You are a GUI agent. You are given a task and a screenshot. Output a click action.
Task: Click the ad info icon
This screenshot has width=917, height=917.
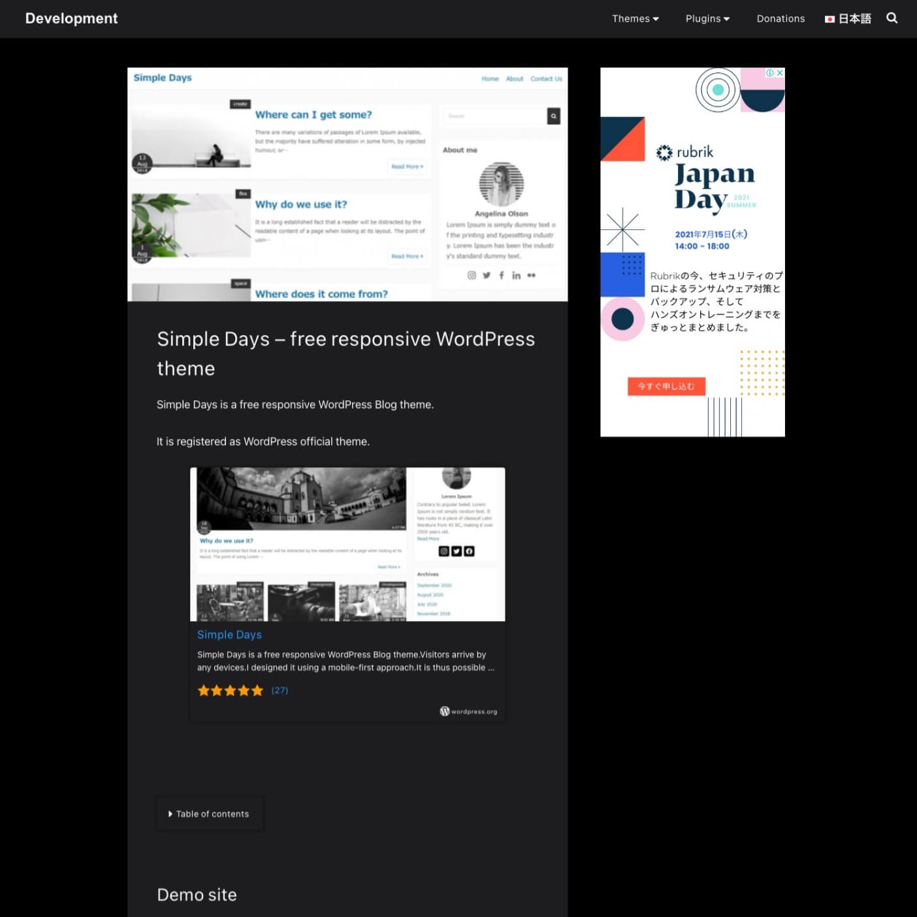point(770,72)
